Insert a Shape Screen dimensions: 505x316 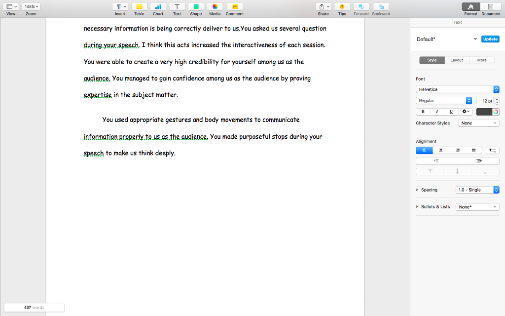(x=196, y=7)
